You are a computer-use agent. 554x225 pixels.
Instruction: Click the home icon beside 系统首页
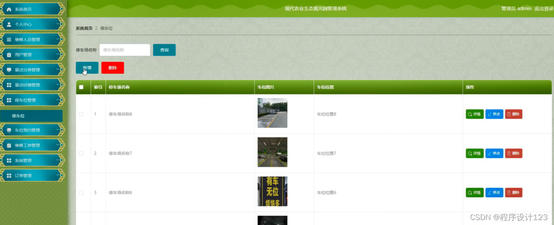9,9
